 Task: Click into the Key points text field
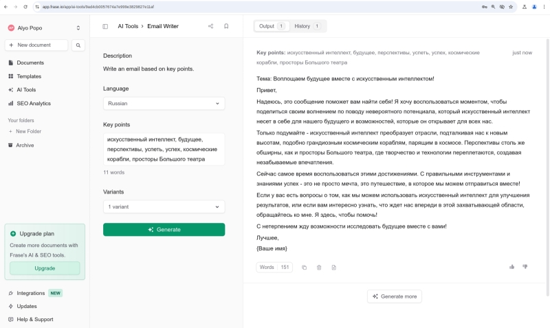164,149
